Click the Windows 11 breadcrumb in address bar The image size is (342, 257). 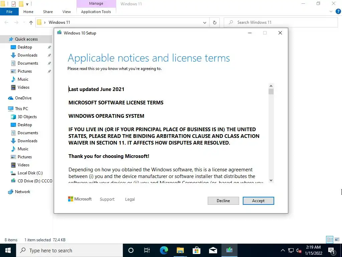coord(59,22)
